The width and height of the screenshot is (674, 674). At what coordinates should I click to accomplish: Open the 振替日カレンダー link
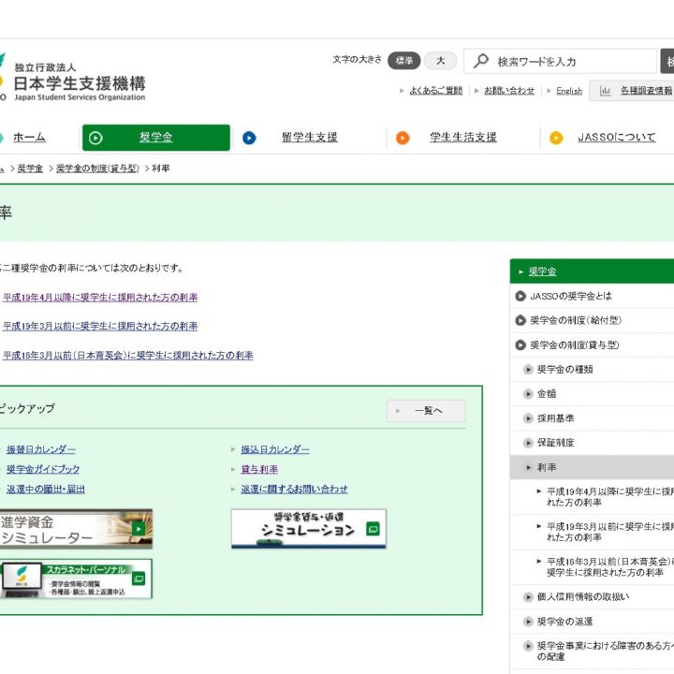41,450
